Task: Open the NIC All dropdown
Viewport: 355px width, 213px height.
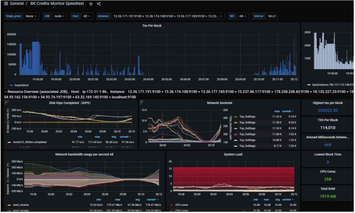Action: pyautogui.click(x=243, y=16)
